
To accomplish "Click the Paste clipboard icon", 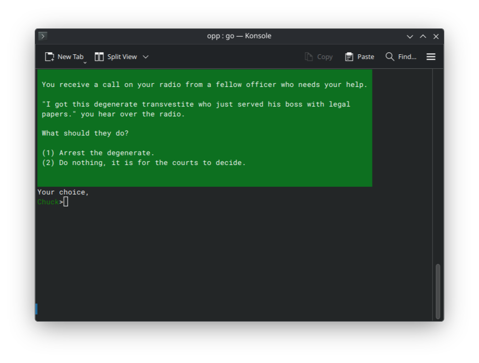I will click(349, 57).
